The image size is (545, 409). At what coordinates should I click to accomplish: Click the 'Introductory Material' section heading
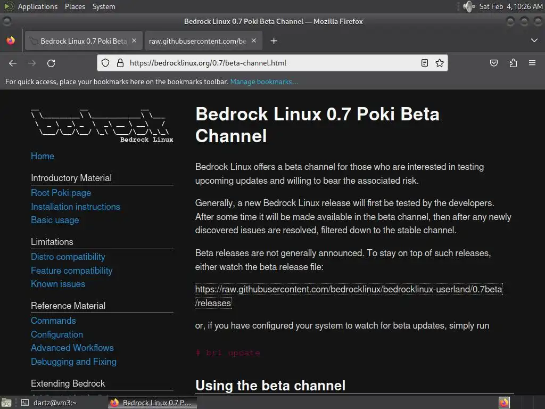pos(71,178)
